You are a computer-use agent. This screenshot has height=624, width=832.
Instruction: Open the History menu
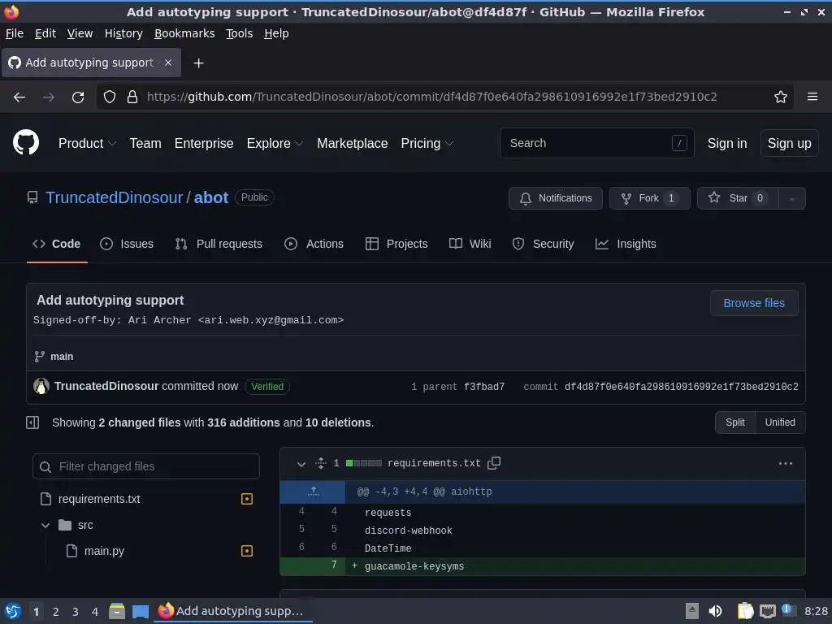pos(123,33)
